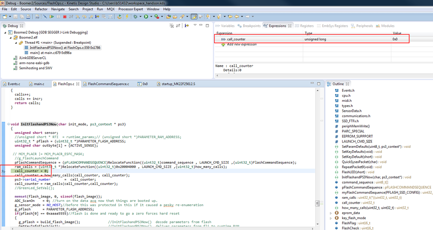This screenshot has height=230, width=433.
Task: Open the Refactor menu
Action: (x=41, y=9)
